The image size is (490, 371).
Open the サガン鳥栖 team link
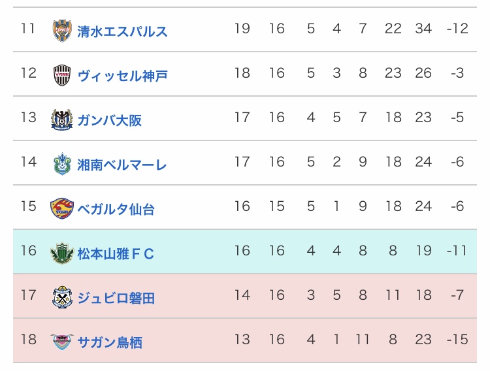pos(109,342)
